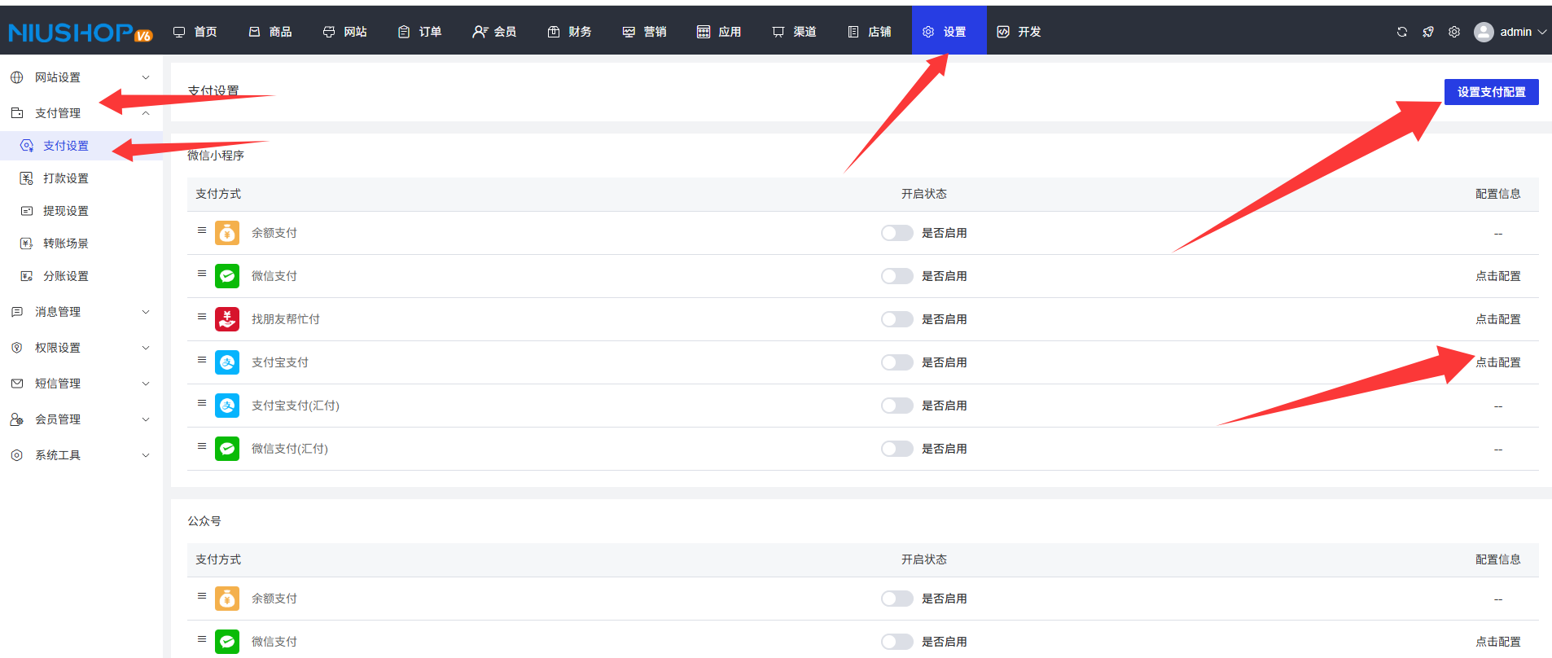Click the 微信小程序 section title
The width and height of the screenshot is (1552, 658).
[x=216, y=156]
